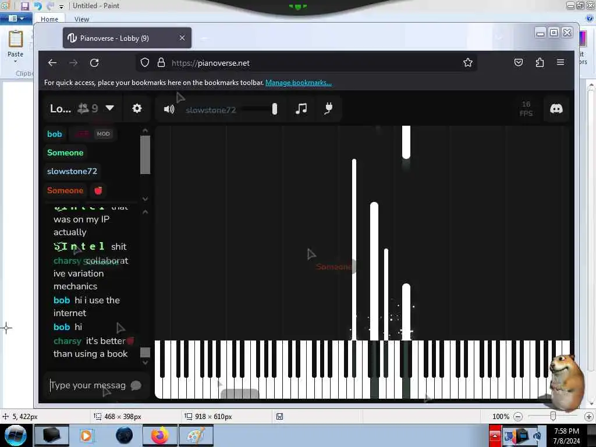Open the tracking protection shield

[145, 63]
